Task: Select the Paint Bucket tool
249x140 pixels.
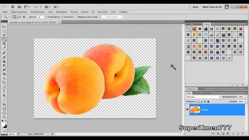Action: (x=4, y=74)
